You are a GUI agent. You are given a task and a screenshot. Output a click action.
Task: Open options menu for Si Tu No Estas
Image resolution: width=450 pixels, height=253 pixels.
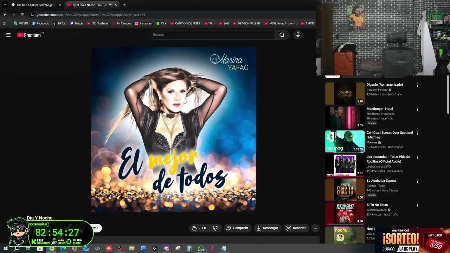point(418,206)
